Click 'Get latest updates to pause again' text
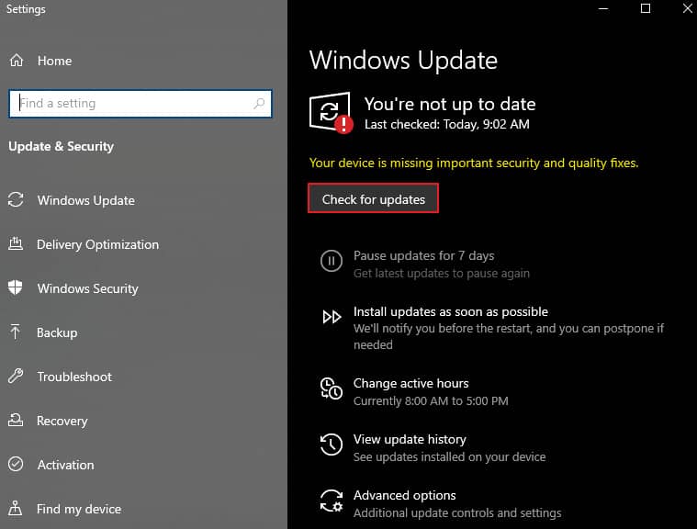 [x=442, y=274]
